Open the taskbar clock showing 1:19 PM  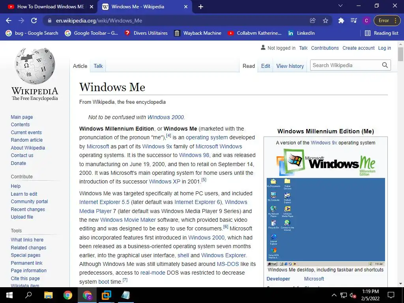coord(370,295)
